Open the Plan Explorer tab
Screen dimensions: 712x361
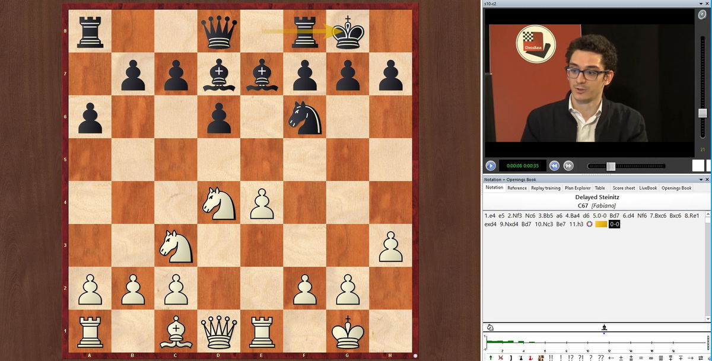[577, 188]
